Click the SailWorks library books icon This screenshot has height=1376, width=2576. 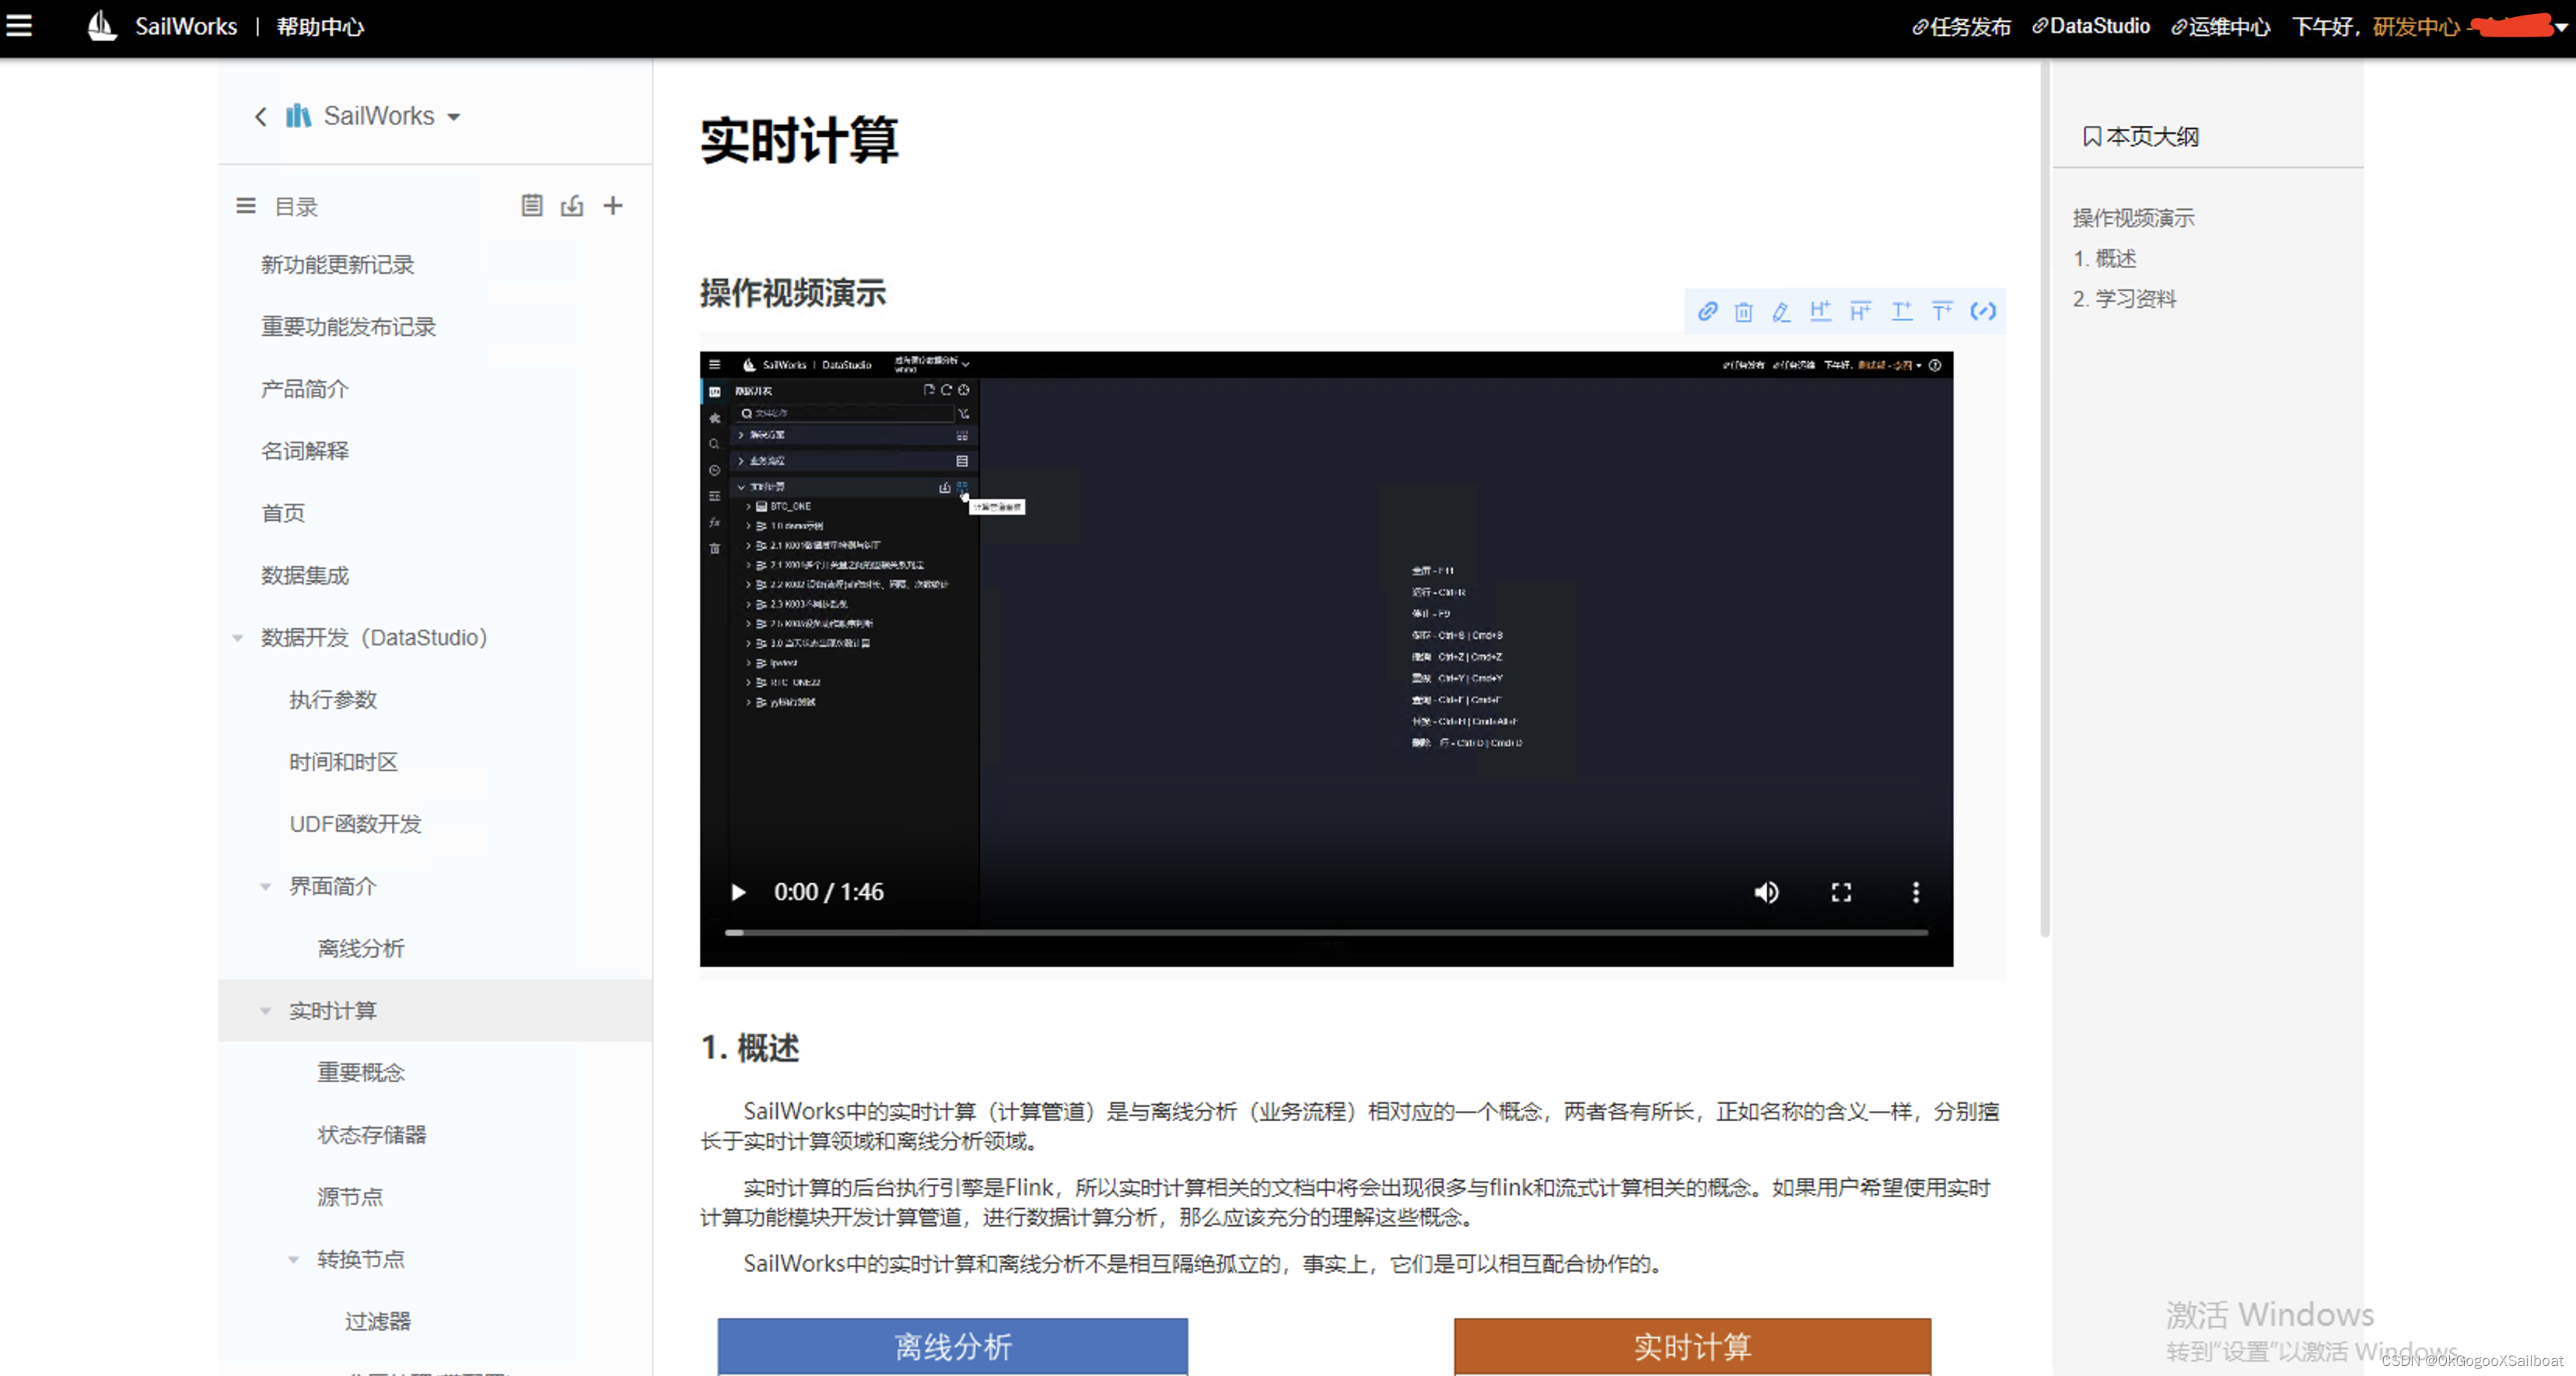[298, 116]
